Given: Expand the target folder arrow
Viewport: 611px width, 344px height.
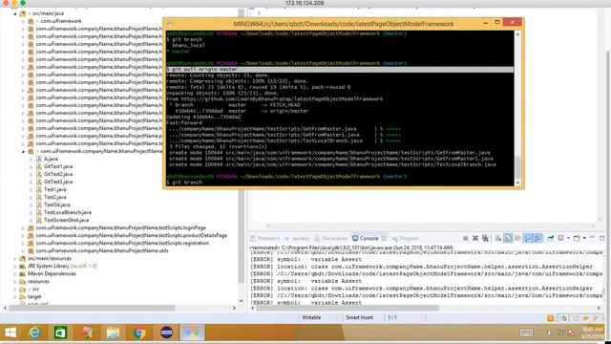Looking at the screenshot, I should coord(15,297).
